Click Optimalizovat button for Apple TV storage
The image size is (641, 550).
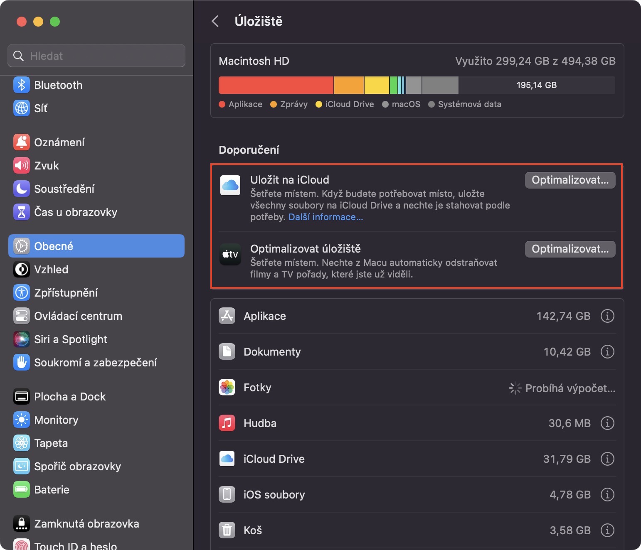click(x=570, y=249)
